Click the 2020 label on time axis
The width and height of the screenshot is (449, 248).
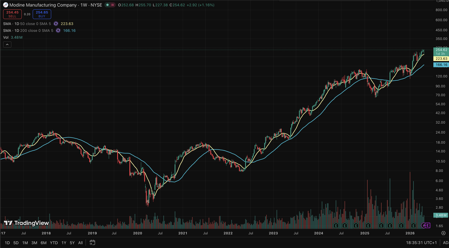click(x=138, y=233)
